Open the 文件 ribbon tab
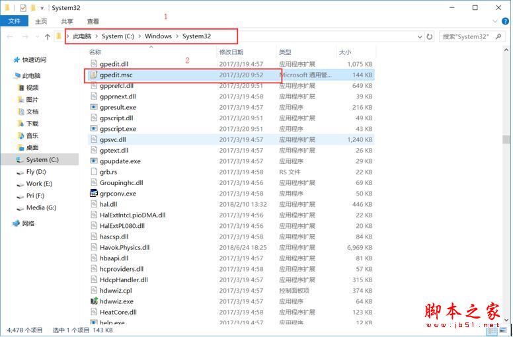 click(14, 21)
